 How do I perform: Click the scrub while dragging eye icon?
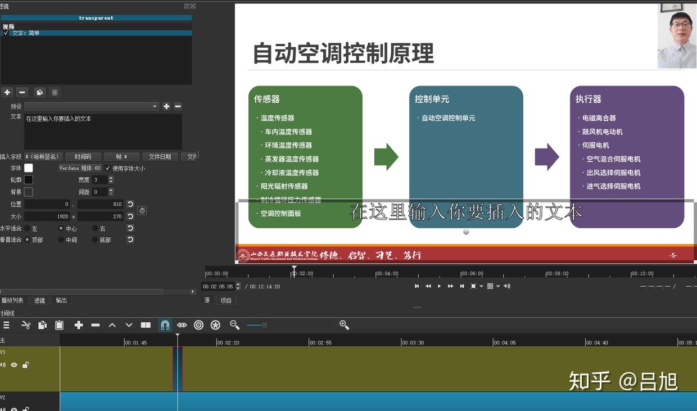(x=182, y=325)
